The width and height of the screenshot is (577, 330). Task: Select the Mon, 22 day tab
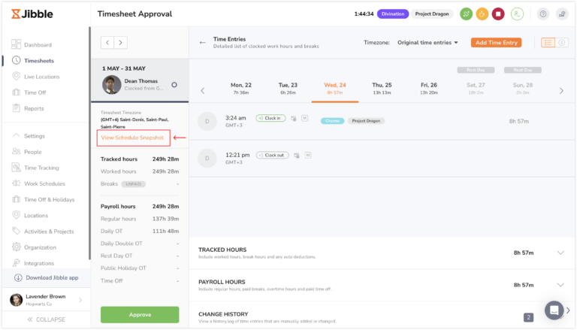pos(241,89)
